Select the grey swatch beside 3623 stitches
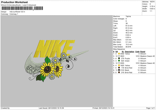 119,56
